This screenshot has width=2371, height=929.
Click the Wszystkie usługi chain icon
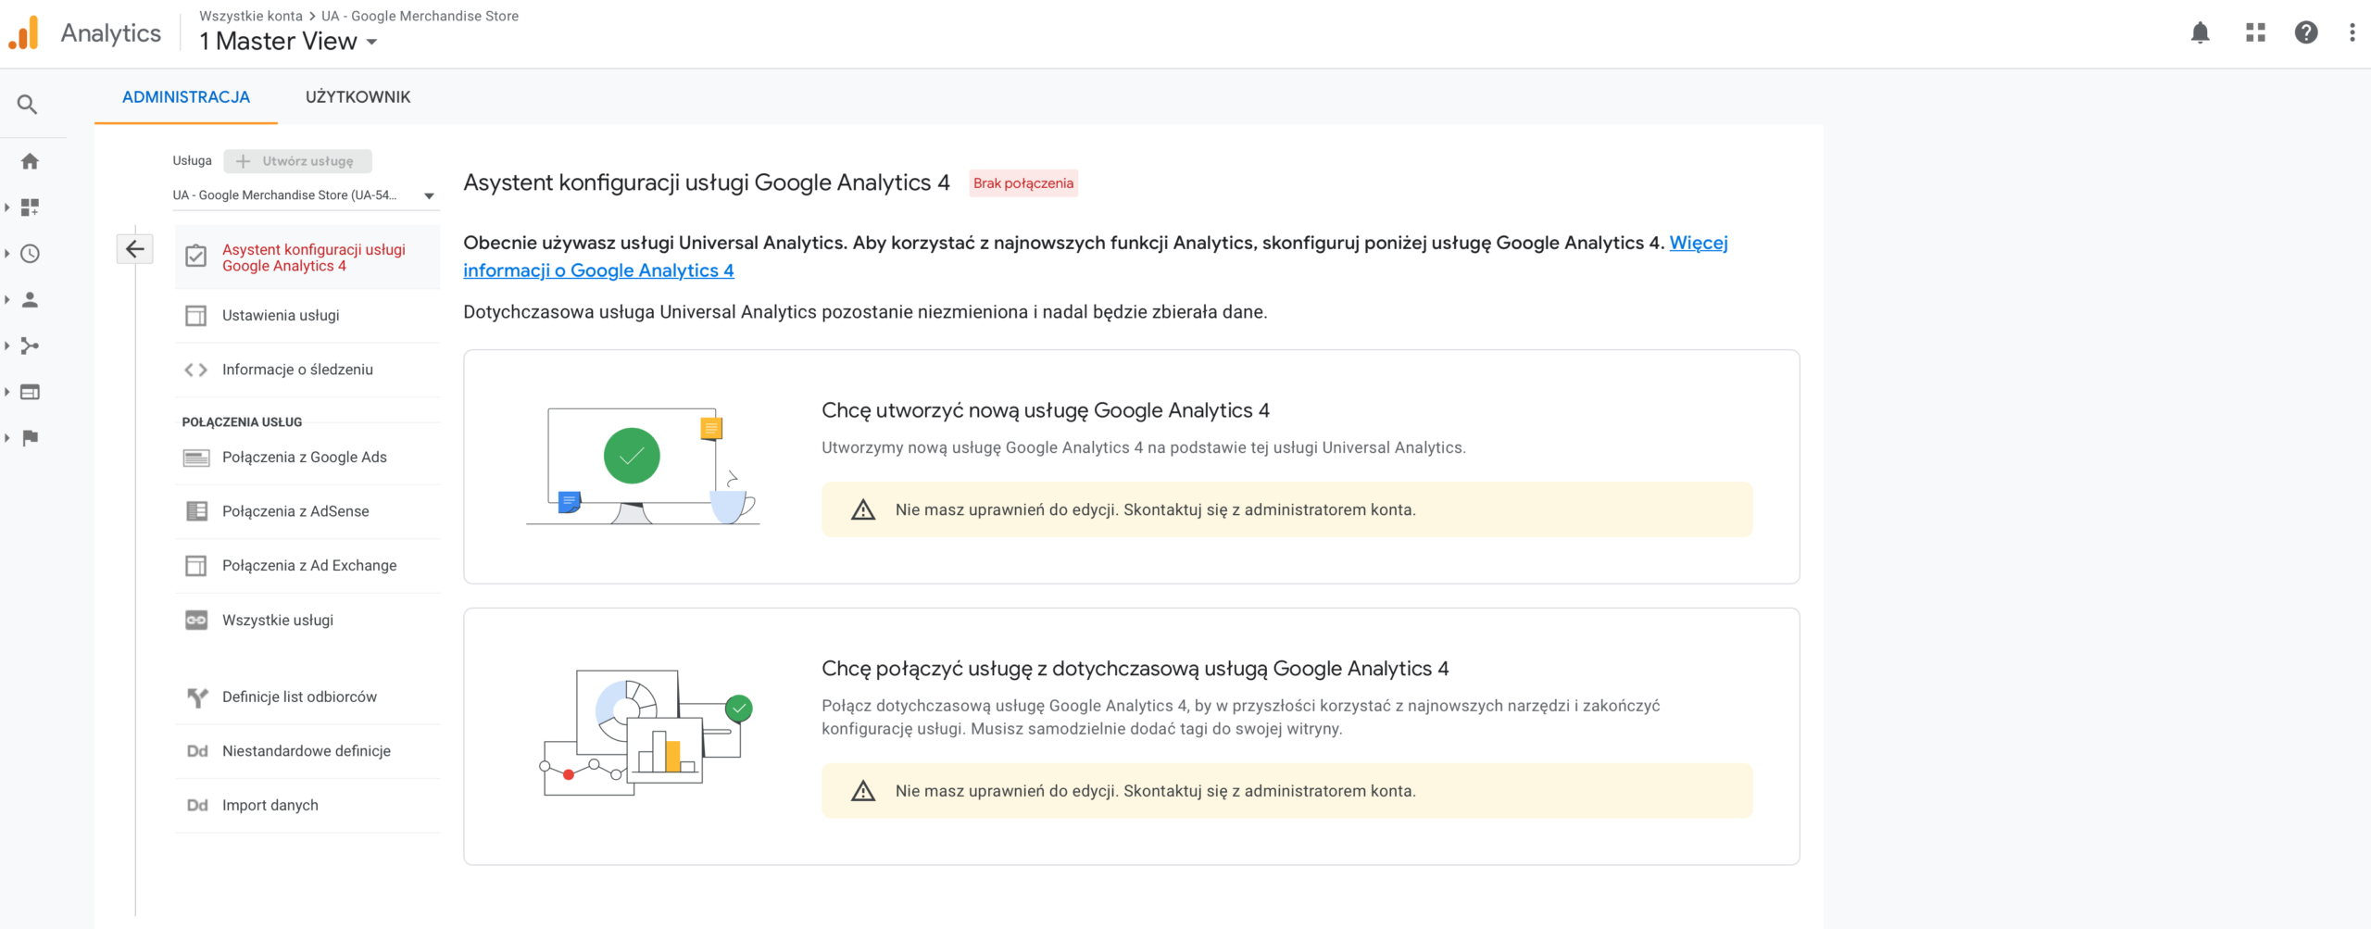click(x=196, y=621)
